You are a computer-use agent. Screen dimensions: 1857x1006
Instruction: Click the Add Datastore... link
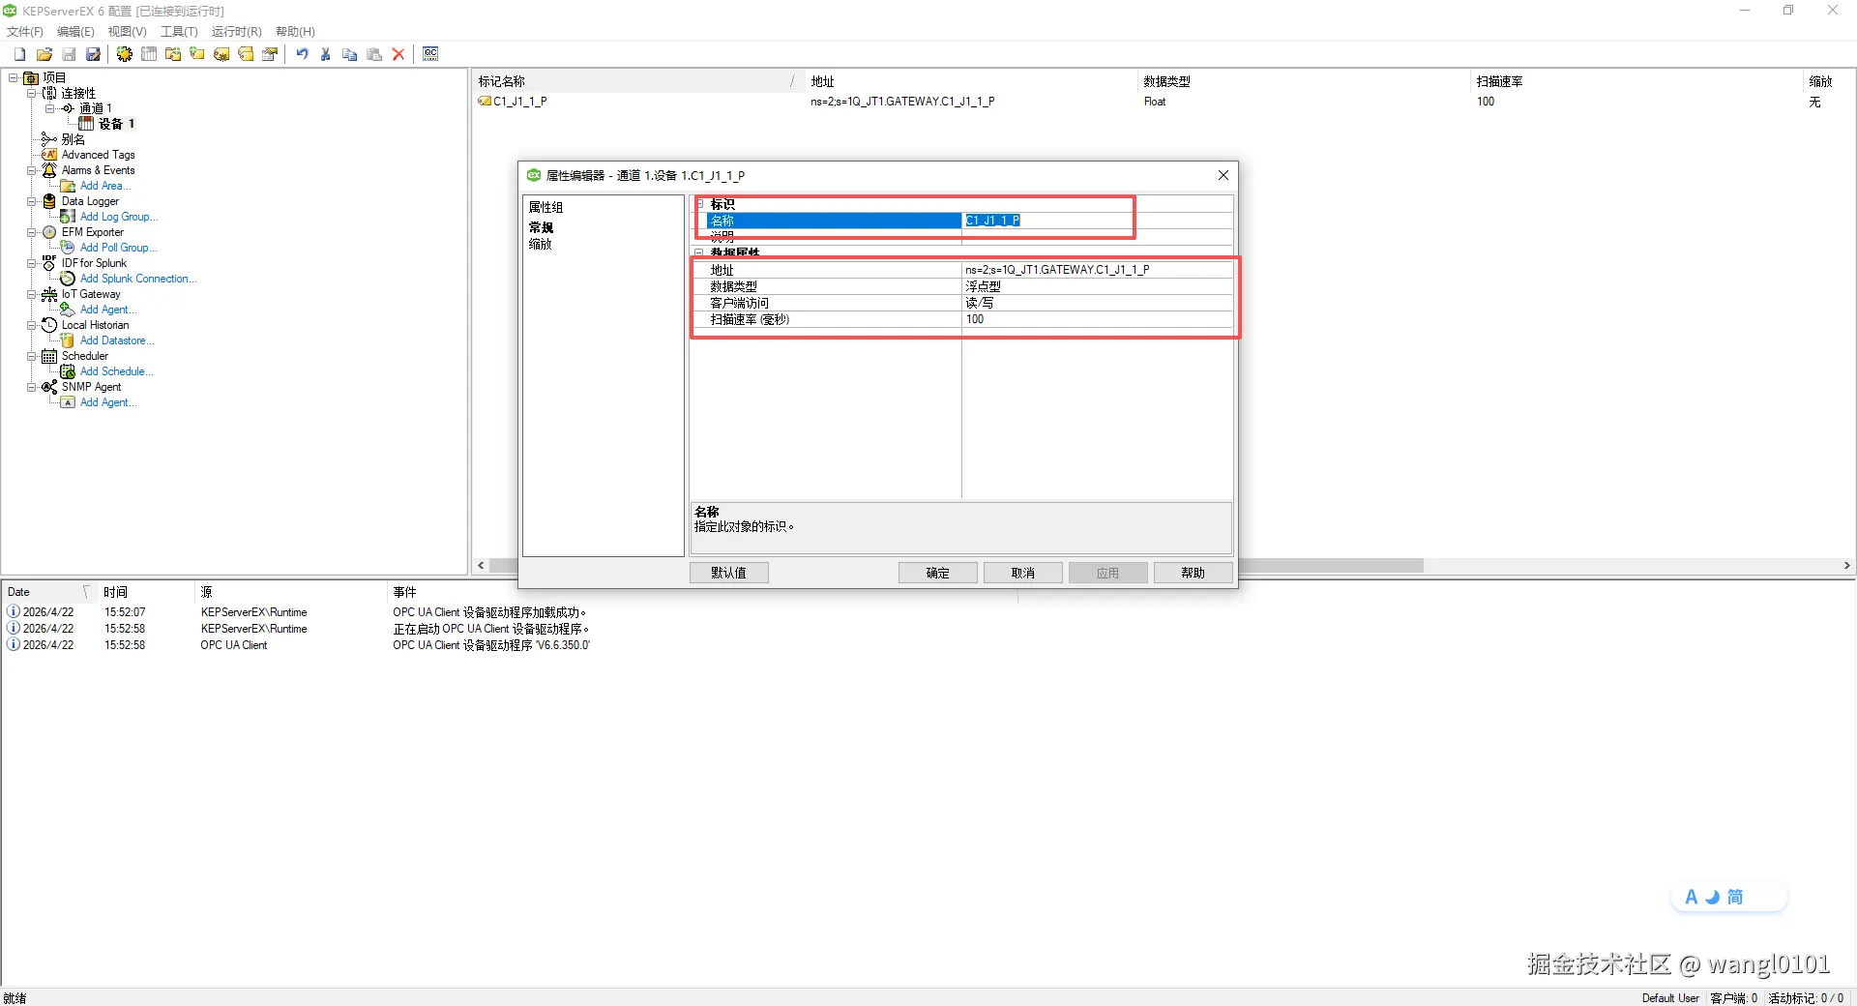pyautogui.click(x=117, y=340)
